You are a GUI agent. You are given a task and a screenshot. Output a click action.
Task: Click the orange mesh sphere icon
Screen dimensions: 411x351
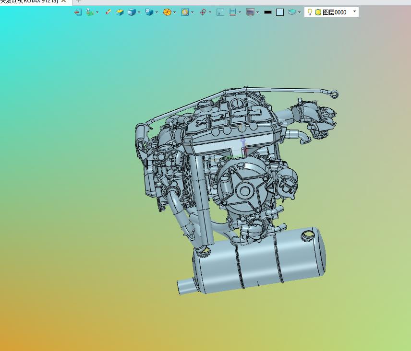tap(167, 12)
